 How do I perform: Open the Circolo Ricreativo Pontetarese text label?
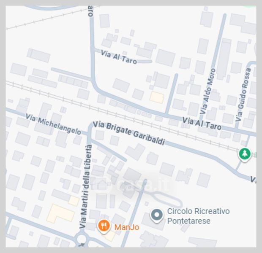coord(198,216)
